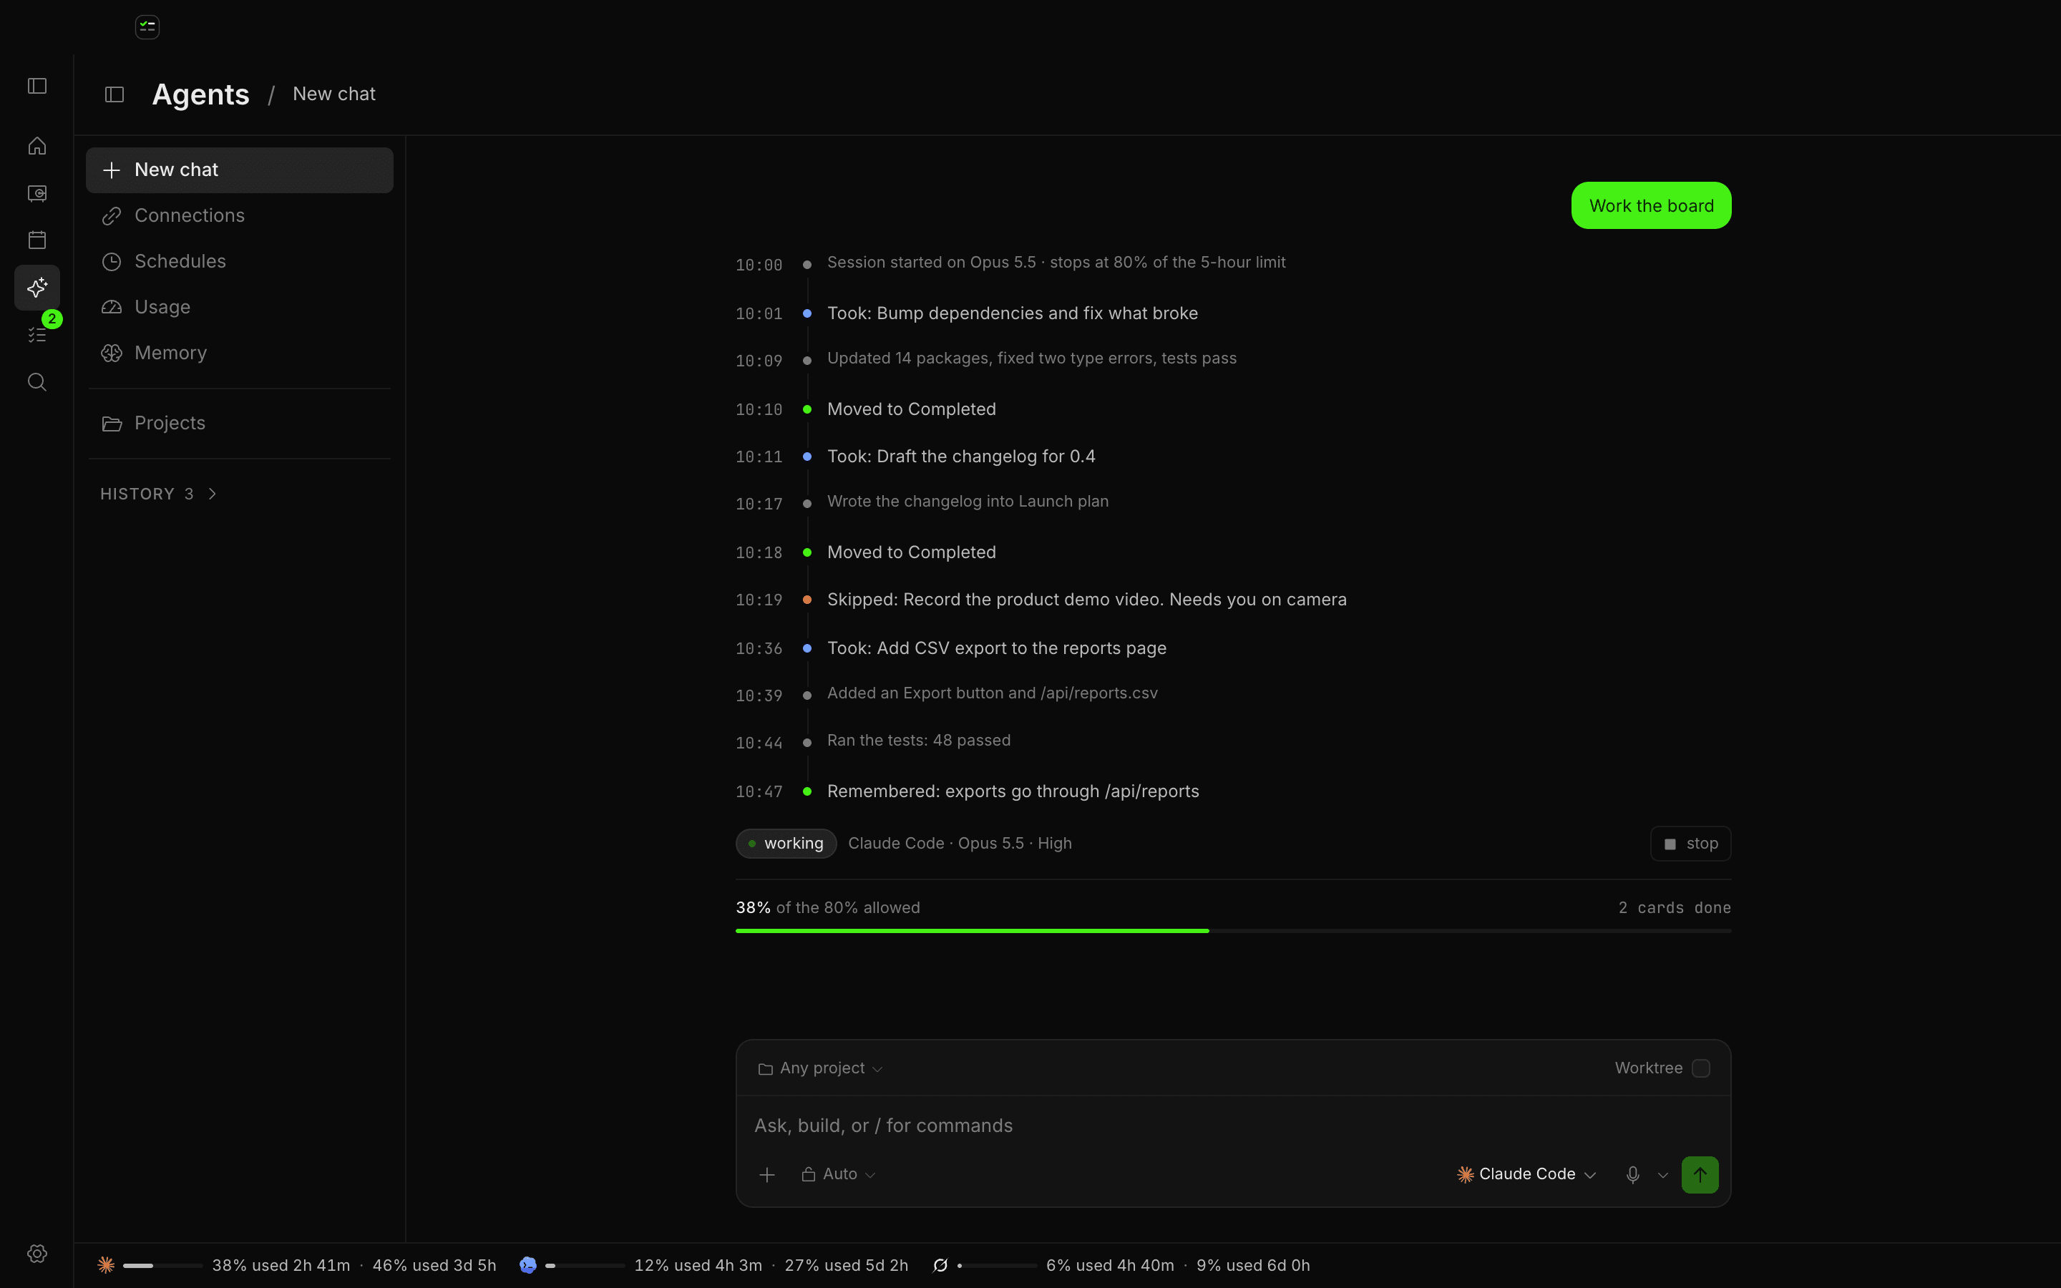Viewport: 2061px width, 1288px height.
Task: Click the Work the board message bubble
Action: click(1650, 205)
